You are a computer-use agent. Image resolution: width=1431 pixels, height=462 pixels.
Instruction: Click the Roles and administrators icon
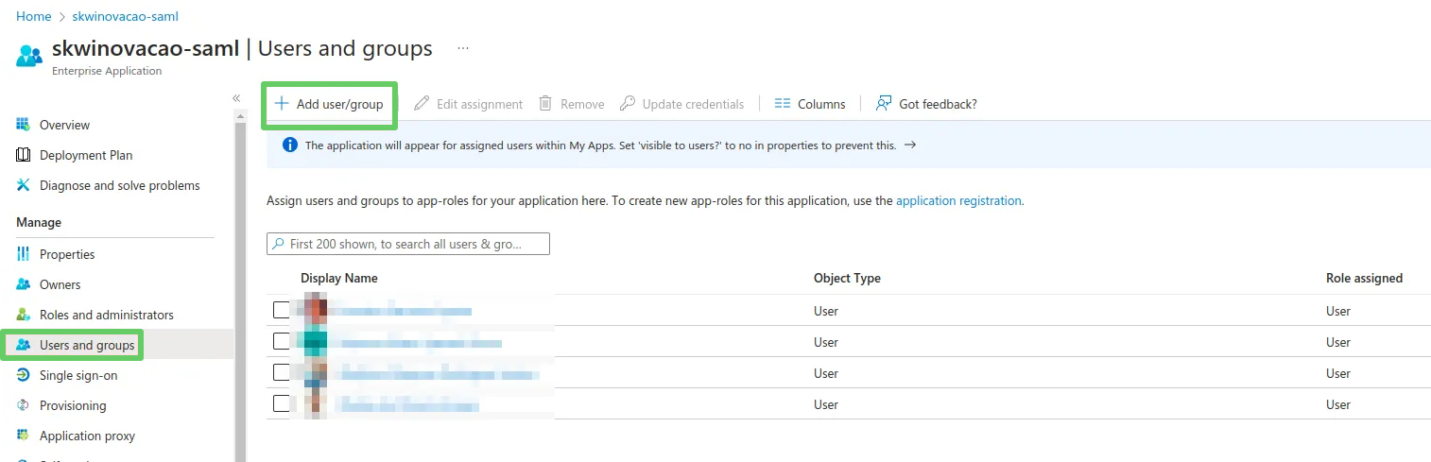point(24,315)
